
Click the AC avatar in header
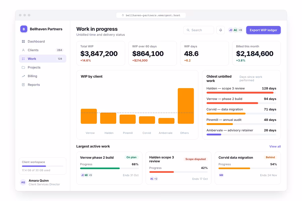(x=236, y=30)
